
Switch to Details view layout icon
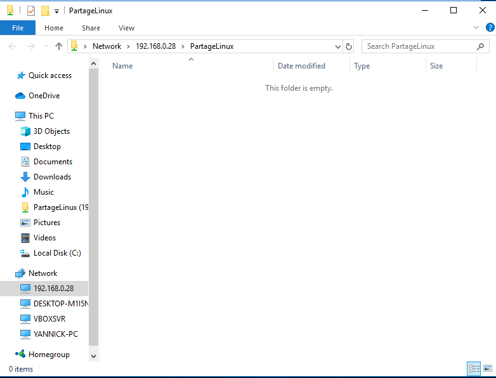473,368
